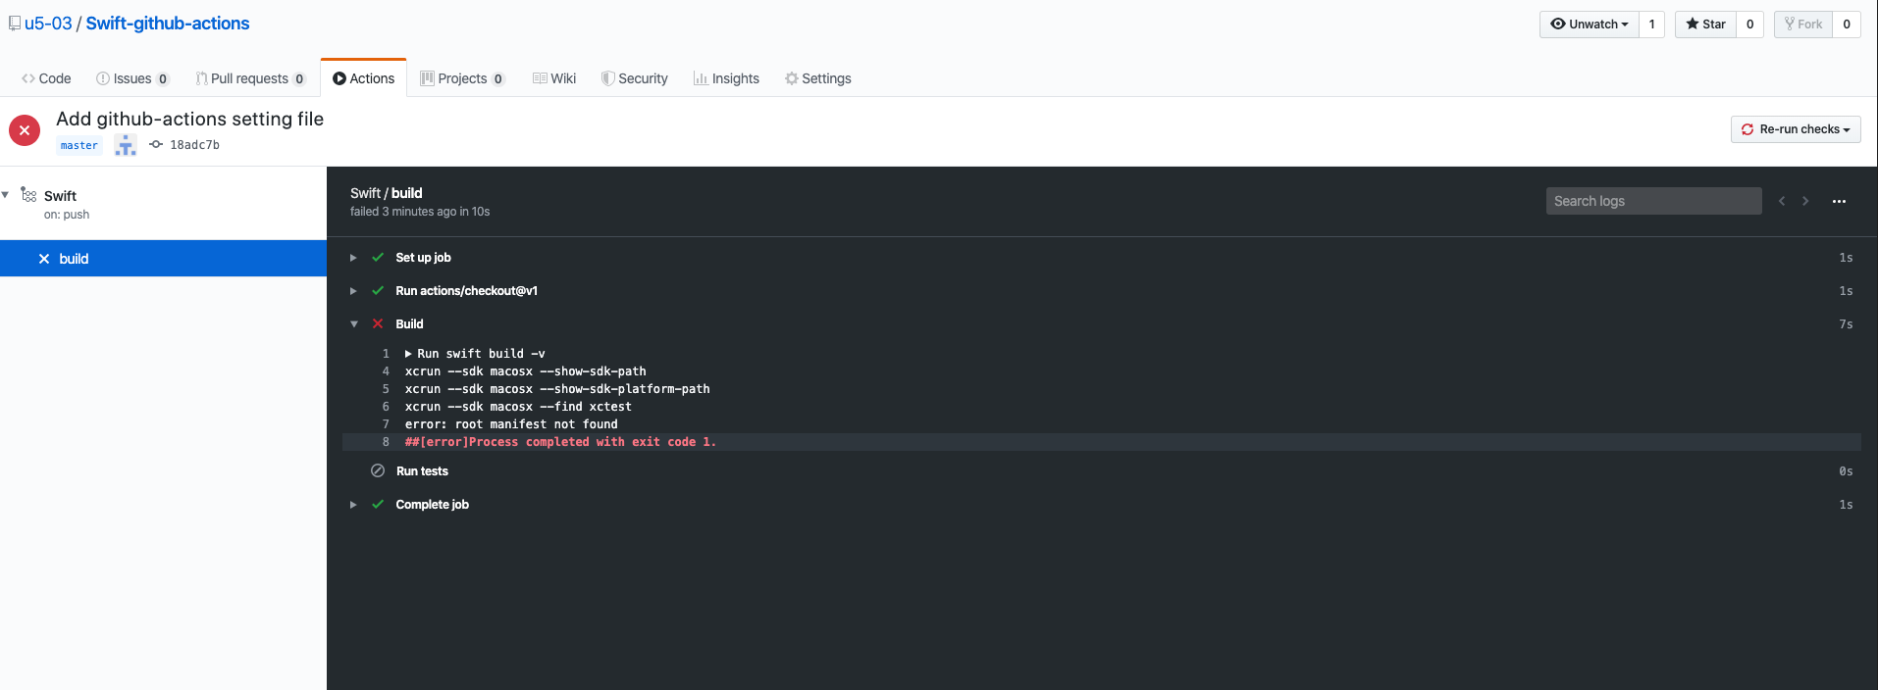Click the Star repository button
The image size is (1878, 690).
click(x=1705, y=25)
